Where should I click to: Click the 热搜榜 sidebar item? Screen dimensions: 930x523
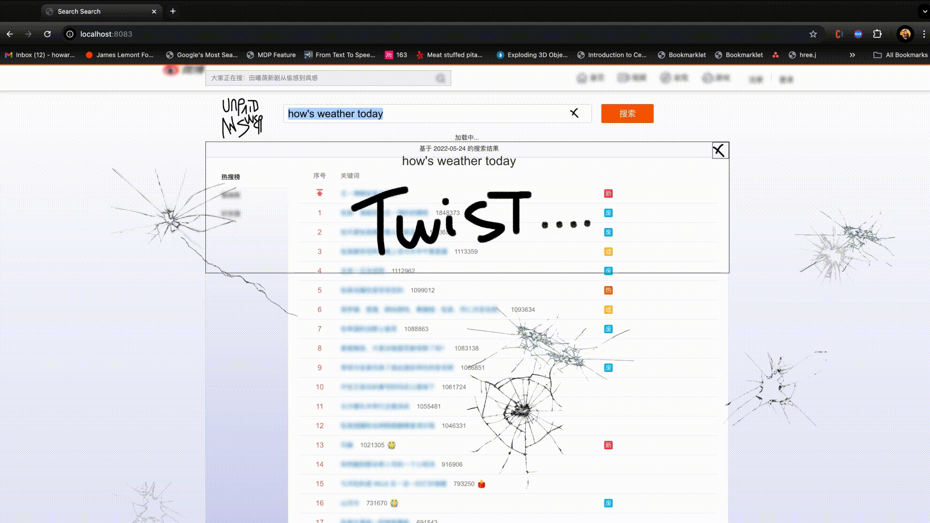[231, 177]
